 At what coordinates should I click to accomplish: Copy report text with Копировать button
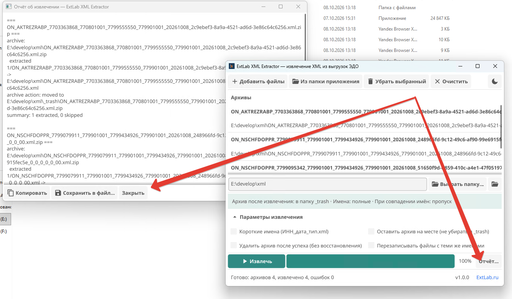coord(27,193)
